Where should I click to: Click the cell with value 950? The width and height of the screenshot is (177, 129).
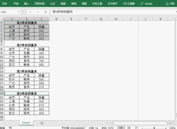pos(41,65)
